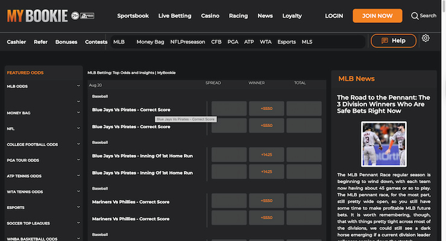Click the Featured Odds heading
This screenshot has width=446, height=241.
coord(25,73)
